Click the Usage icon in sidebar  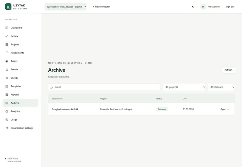7,120
